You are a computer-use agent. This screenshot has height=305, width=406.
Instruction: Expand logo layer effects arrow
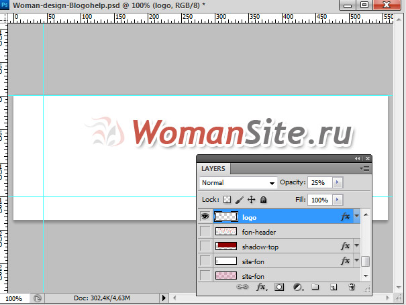[x=357, y=216]
